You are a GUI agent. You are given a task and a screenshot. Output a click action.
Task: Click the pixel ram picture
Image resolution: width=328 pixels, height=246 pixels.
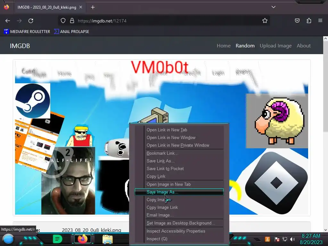tap(277, 121)
